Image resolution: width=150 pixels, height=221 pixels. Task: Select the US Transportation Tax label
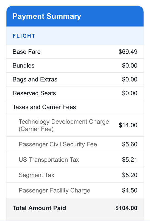click(49, 160)
